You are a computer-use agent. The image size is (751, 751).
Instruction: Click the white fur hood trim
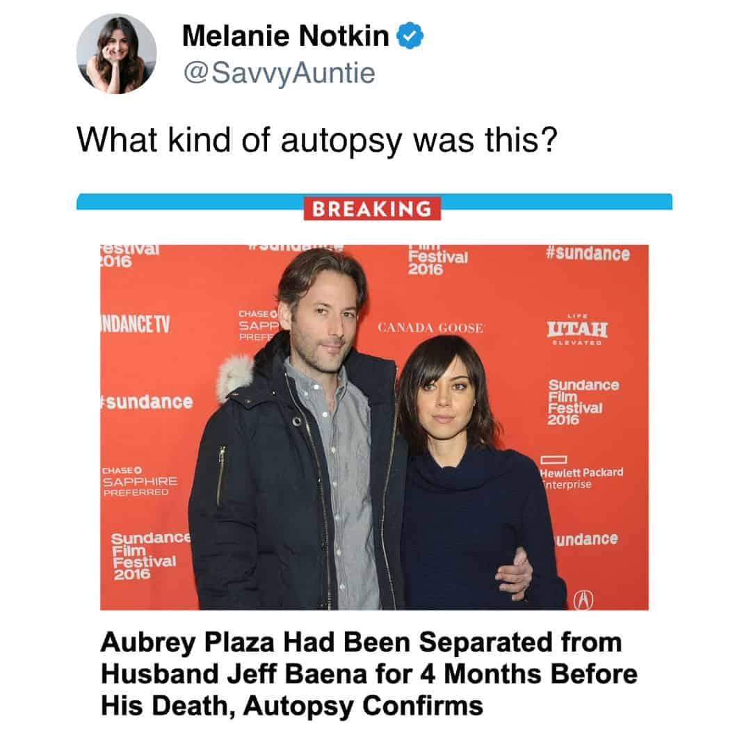point(234,376)
